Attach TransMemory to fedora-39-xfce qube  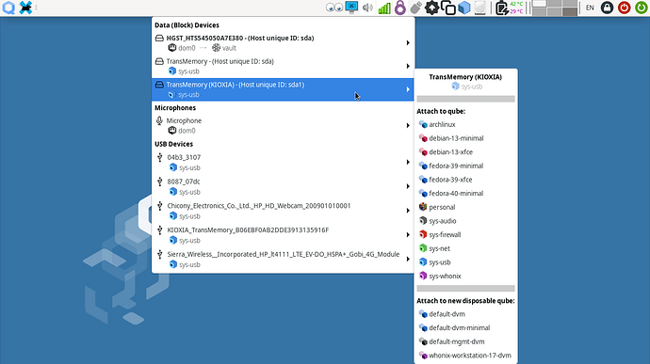pos(465,180)
